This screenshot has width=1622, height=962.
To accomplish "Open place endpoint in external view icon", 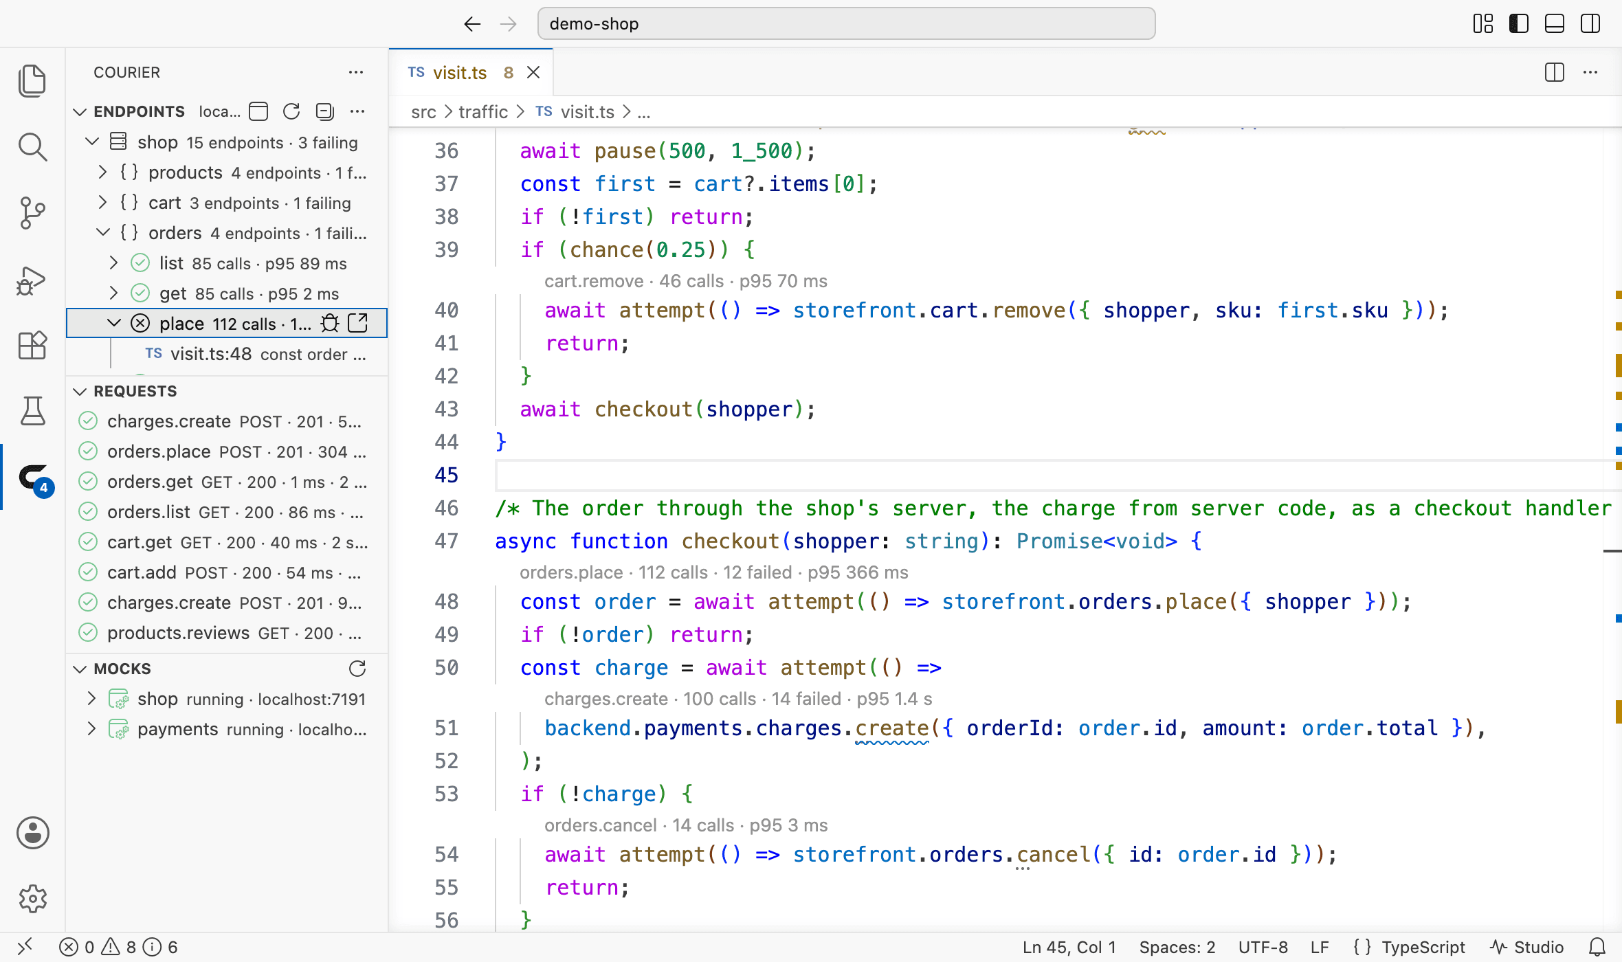I will click(358, 323).
